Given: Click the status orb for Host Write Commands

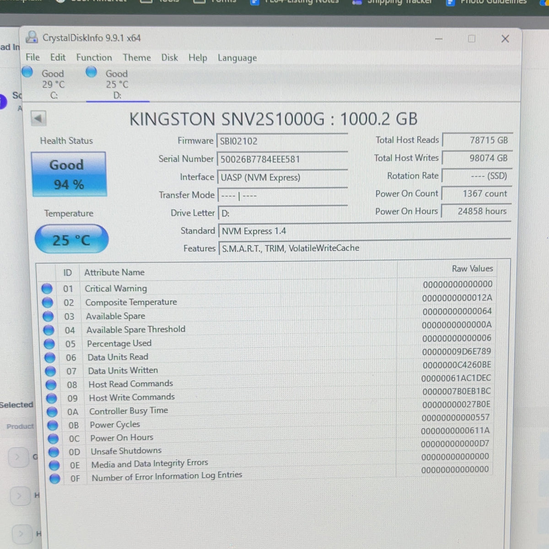Looking at the screenshot, I should (52, 398).
